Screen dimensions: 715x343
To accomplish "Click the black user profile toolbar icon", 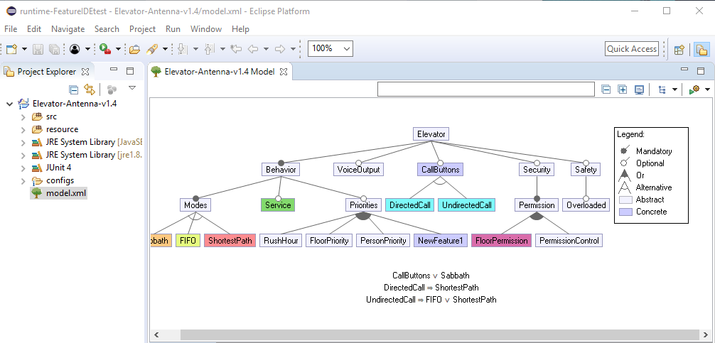I will (x=75, y=49).
